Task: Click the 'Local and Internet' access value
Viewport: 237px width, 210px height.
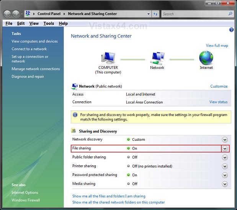Action: pyautogui.click(x=141, y=94)
